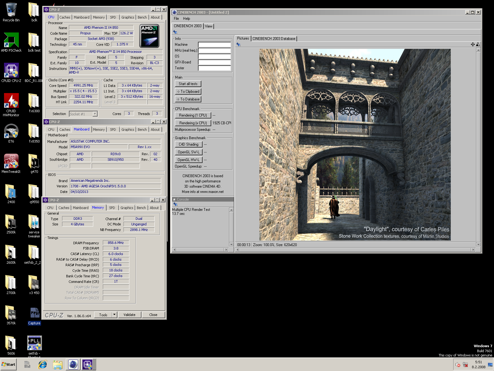
Task: Click the Validate button in CPU-Z
Action: (x=129, y=315)
